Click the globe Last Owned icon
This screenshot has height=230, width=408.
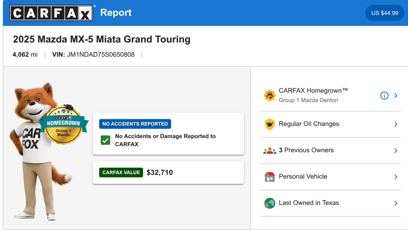coord(270,203)
